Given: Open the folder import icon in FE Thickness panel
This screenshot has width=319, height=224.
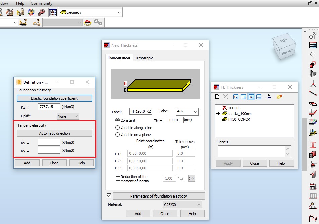Looking at the screenshot, I should [279, 97].
